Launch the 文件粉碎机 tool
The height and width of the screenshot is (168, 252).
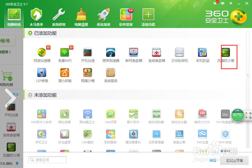(x=180, y=55)
